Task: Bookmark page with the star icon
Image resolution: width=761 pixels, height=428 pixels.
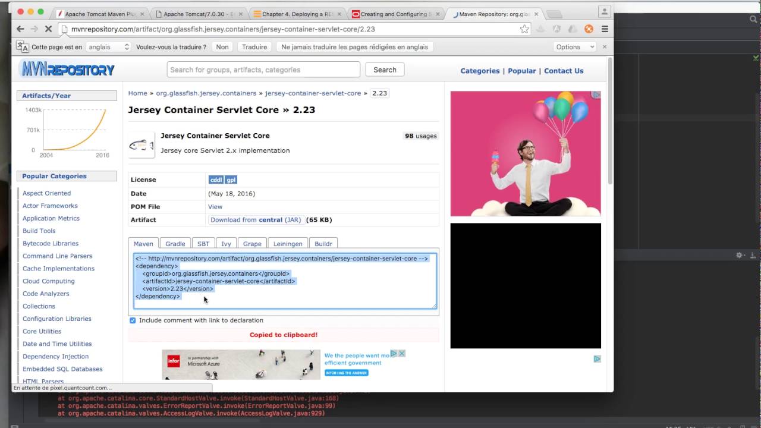Action: 524,29
